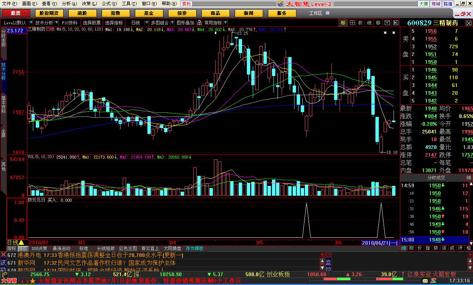Switch to 基本资料 vertical side tab

point(3,104)
